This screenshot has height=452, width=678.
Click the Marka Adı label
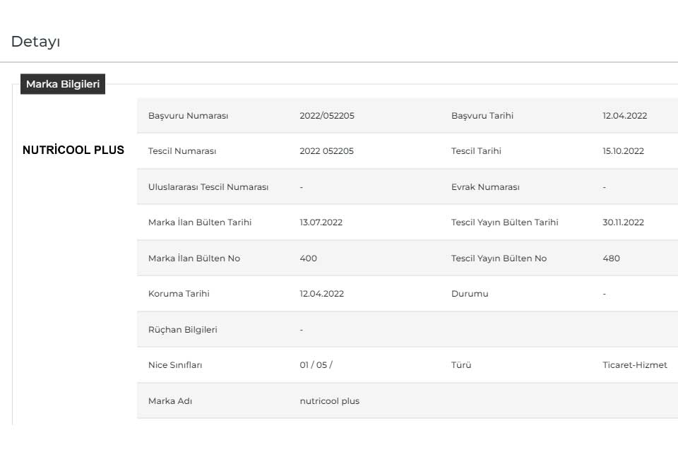[x=170, y=401]
